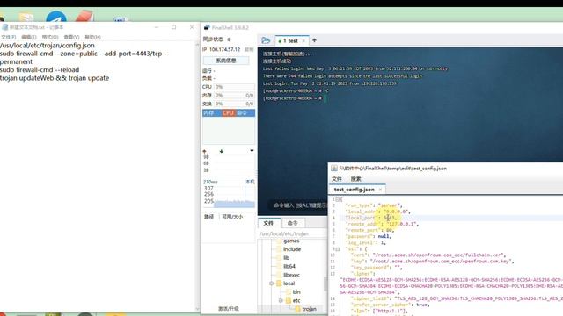
Task: Click the 可用/大小 disk column header
Action: point(232,217)
